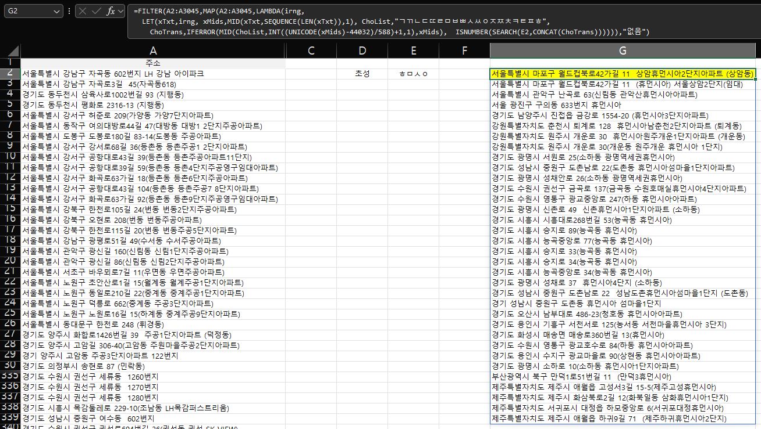Viewport: 761px width, 429px height.
Task: Click the 초성 label cell
Action: (x=362, y=74)
